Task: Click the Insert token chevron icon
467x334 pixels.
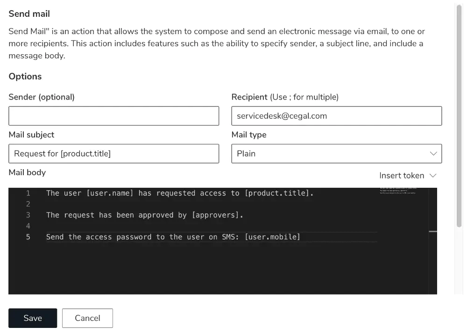Action: click(432, 176)
